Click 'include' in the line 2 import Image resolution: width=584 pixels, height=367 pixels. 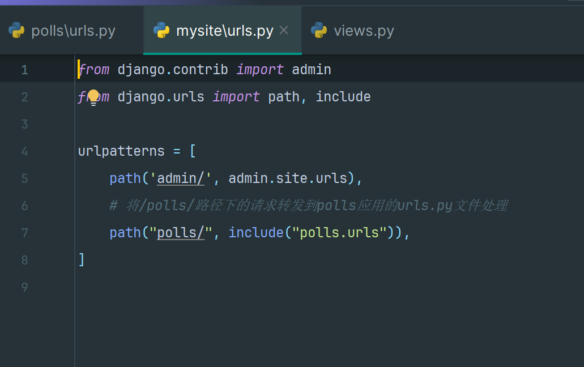[x=343, y=97]
